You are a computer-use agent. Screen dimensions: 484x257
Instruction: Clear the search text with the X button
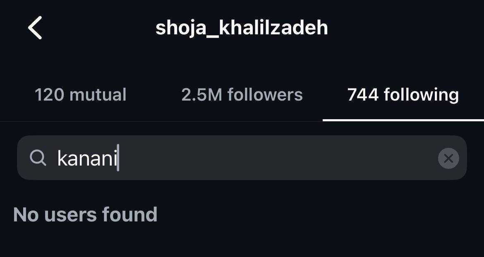click(x=448, y=158)
